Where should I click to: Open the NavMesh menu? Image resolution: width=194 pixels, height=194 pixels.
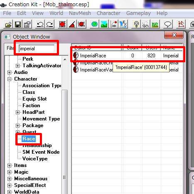coord(80,13)
